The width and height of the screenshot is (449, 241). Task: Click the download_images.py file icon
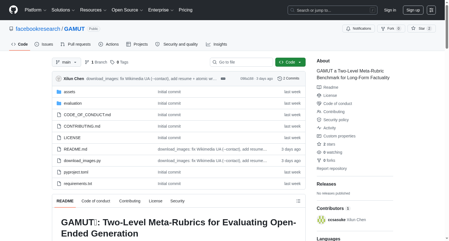click(59, 161)
